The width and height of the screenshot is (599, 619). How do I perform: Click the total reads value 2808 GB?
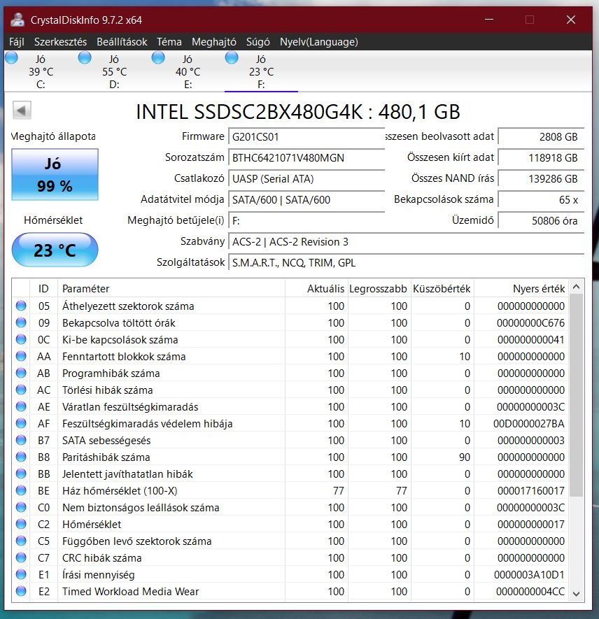[541, 136]
